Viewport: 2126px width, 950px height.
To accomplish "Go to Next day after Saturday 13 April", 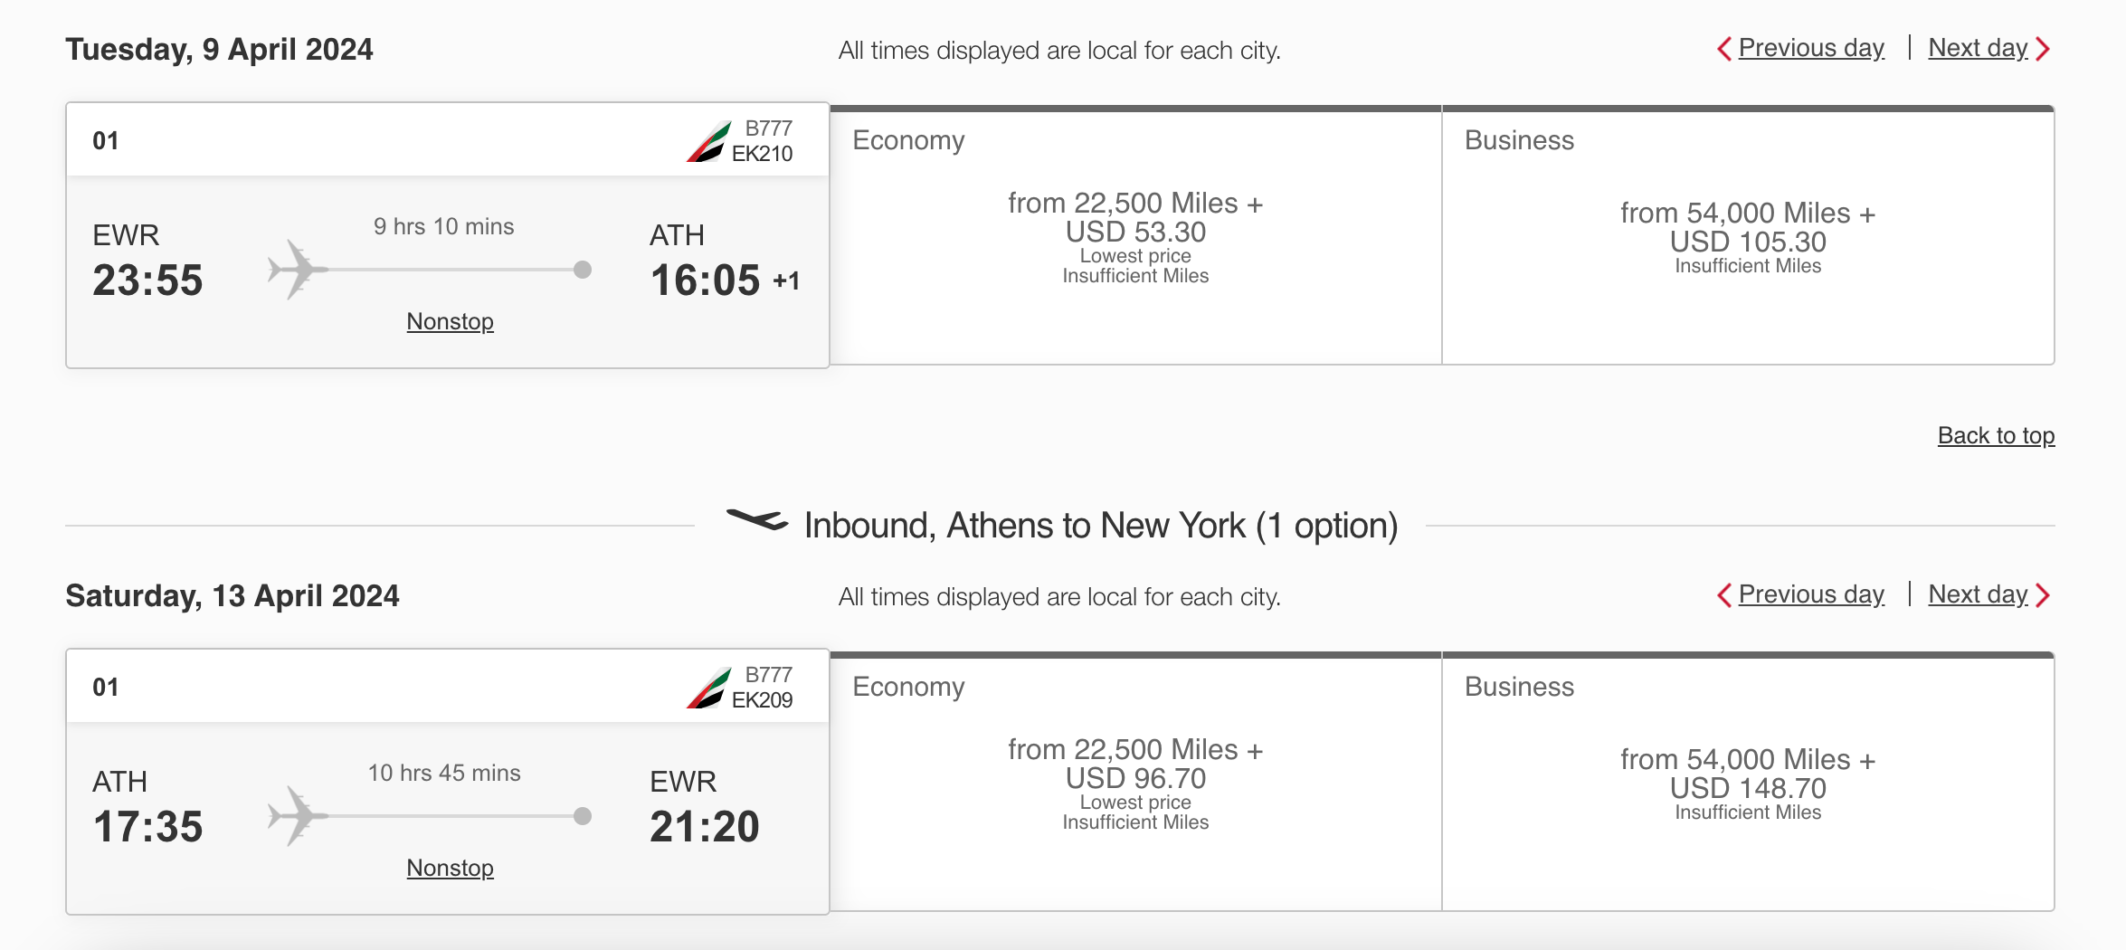I will click(1978, 594).
